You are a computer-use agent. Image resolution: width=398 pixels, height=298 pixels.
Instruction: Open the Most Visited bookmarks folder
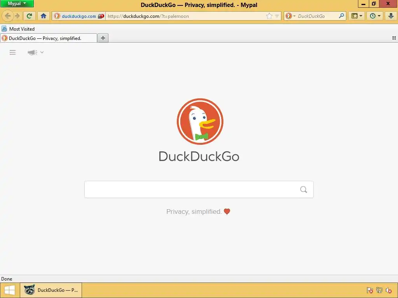point(18,29)
